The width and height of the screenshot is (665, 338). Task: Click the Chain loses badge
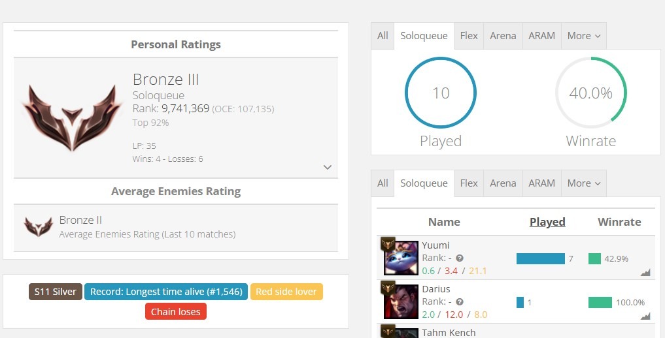(176, 312)
